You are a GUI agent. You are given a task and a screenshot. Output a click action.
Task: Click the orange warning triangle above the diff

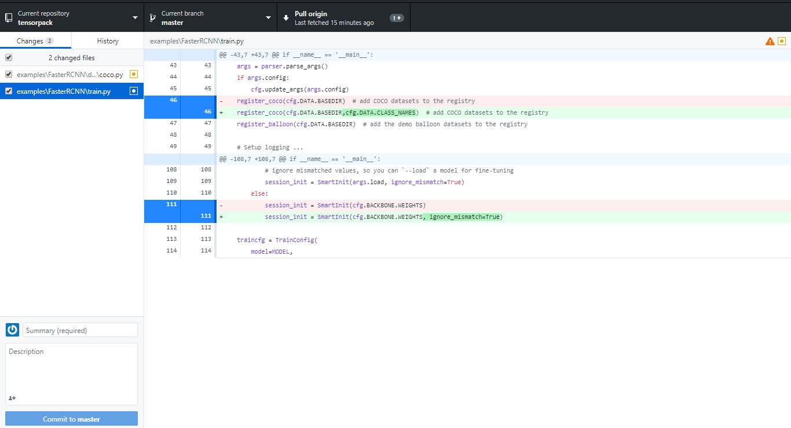[770, 41]
